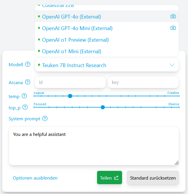Focus the Arcana id input field

click(70, 82)
